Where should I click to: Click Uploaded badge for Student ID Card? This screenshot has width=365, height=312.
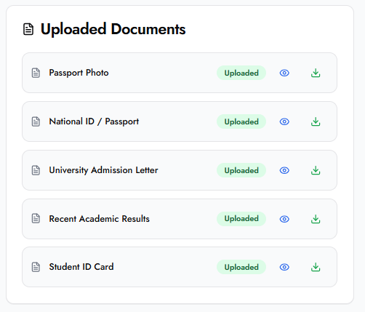pyautogui.click(x=241, y=267)
